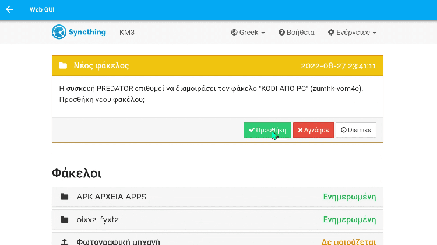
Task: Go back with the Web GUI arrow
Action: (x=9, y=9)
